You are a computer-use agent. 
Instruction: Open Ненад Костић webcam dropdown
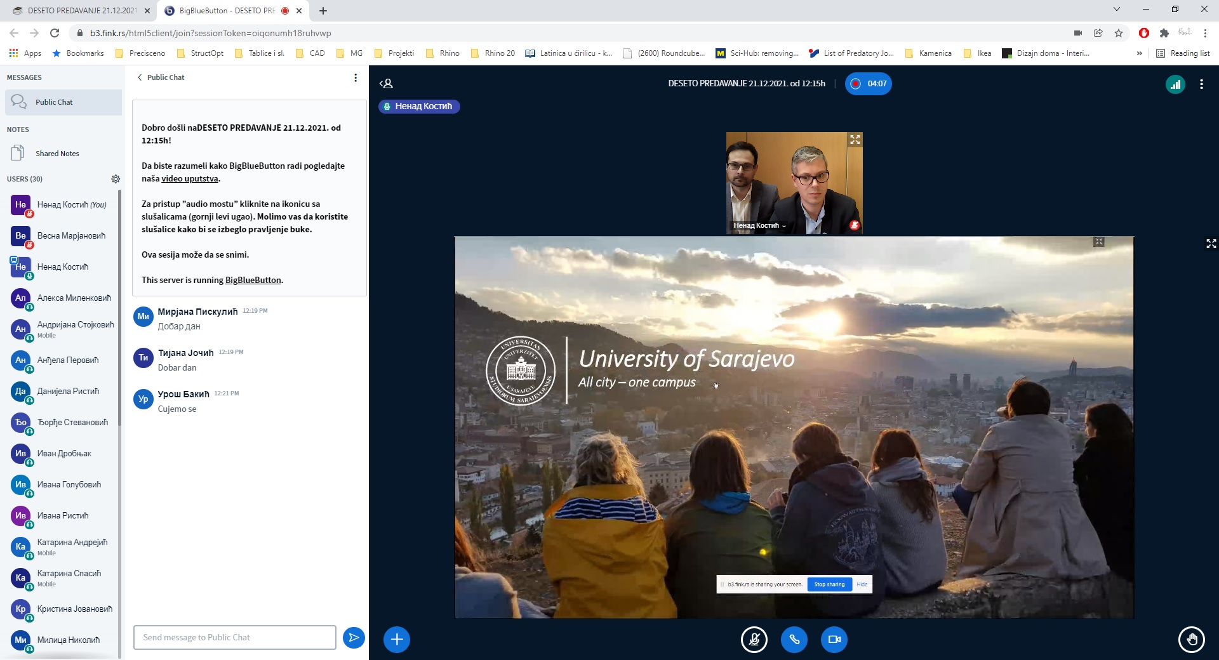pyautogui.click(x=759, y=225)
